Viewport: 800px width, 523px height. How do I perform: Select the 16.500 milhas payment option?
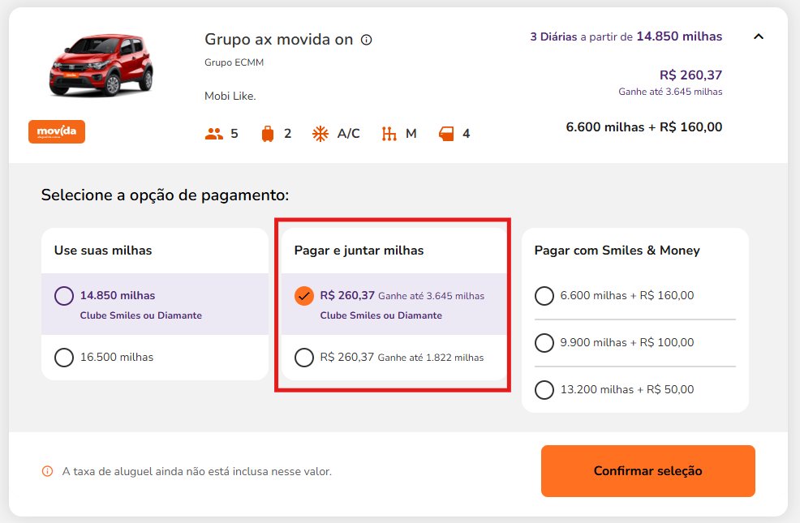coord(64,358)
